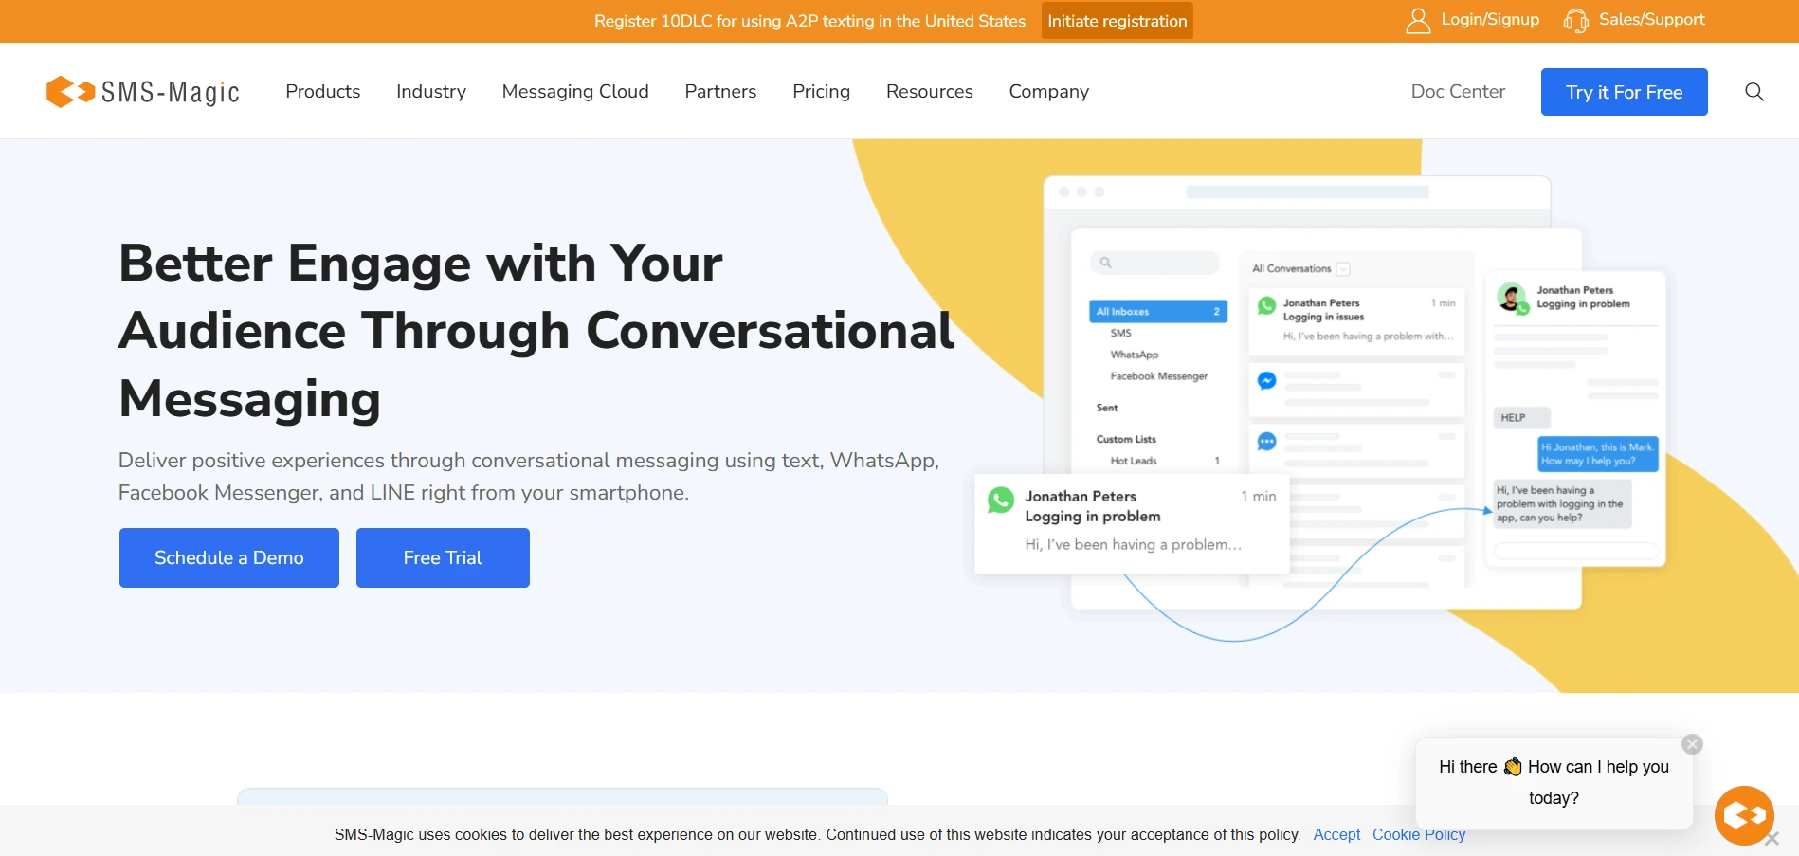
Task: Open Resources menu
Action: tap(929, 91)
